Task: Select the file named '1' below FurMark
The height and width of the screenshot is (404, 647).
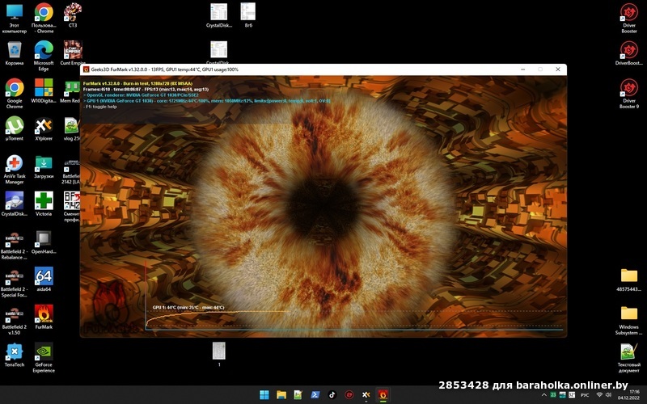Action: coord(219,354)
